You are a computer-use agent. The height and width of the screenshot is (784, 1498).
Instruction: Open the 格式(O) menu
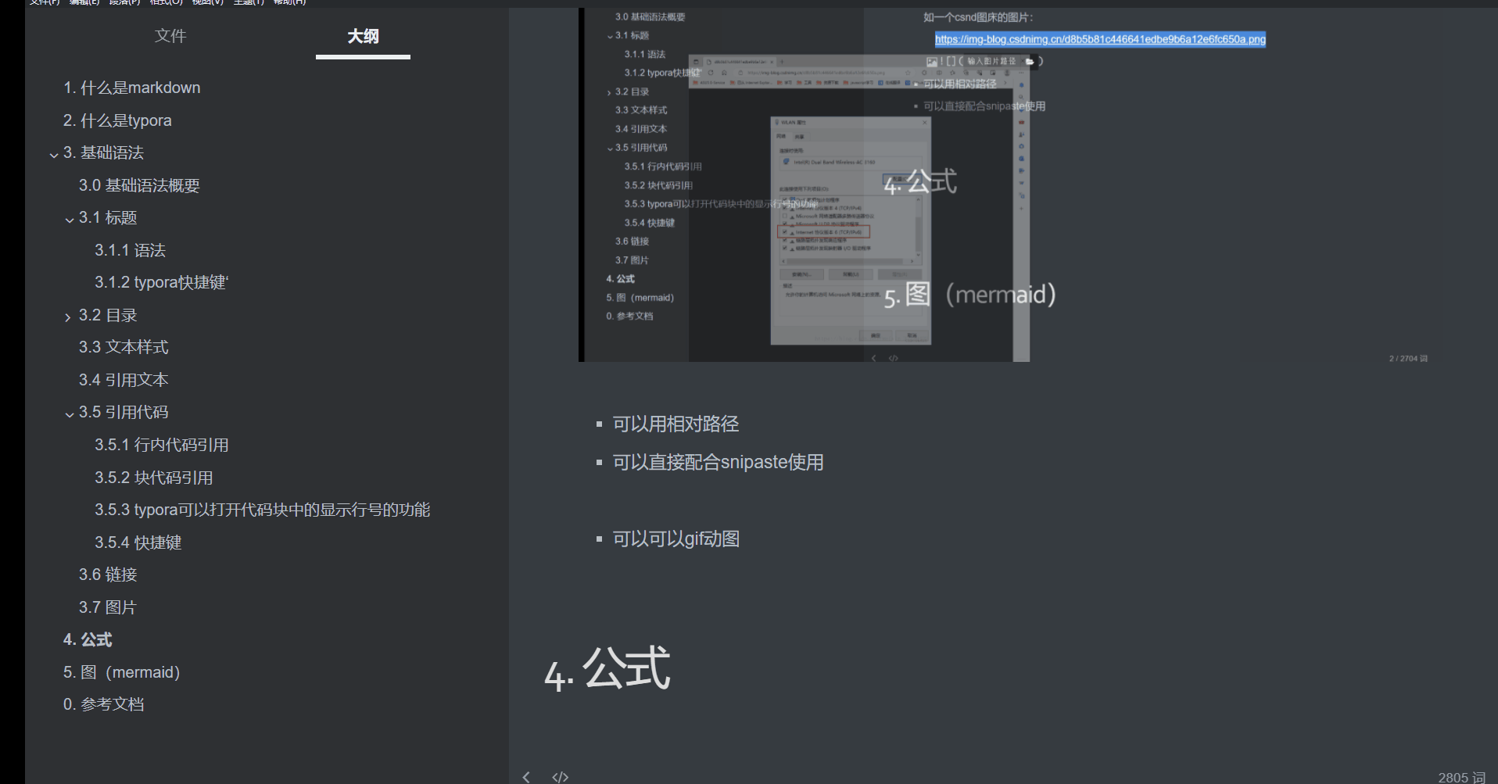click(x=163, y=2)
